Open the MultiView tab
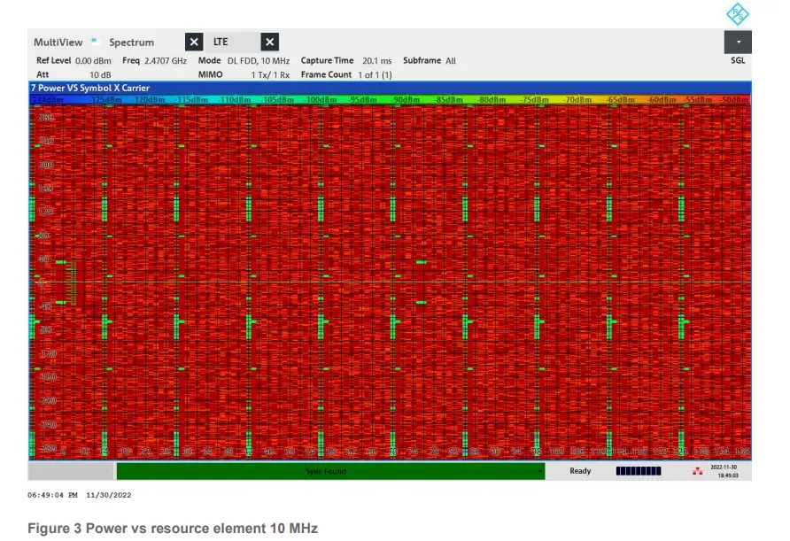The height and width of the screenshot is (541, 790). point(58,43)
